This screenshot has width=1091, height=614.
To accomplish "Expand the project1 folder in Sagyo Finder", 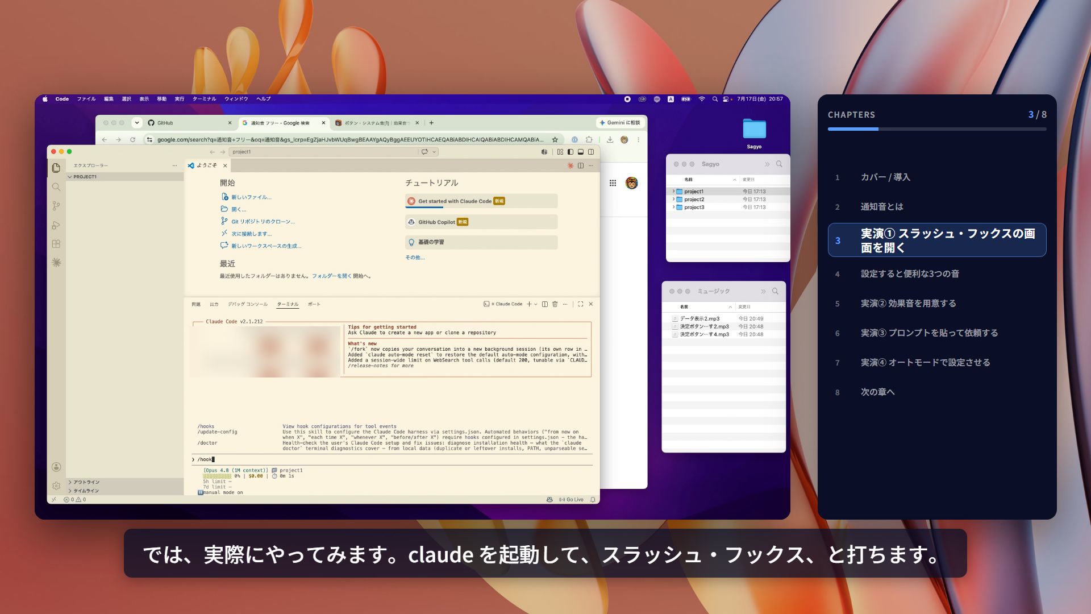I will coord(673,192).
